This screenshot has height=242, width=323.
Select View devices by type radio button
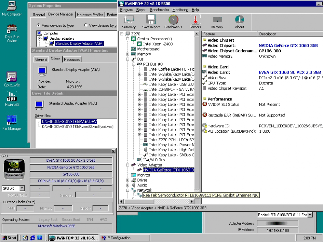(x=39, y=25)
